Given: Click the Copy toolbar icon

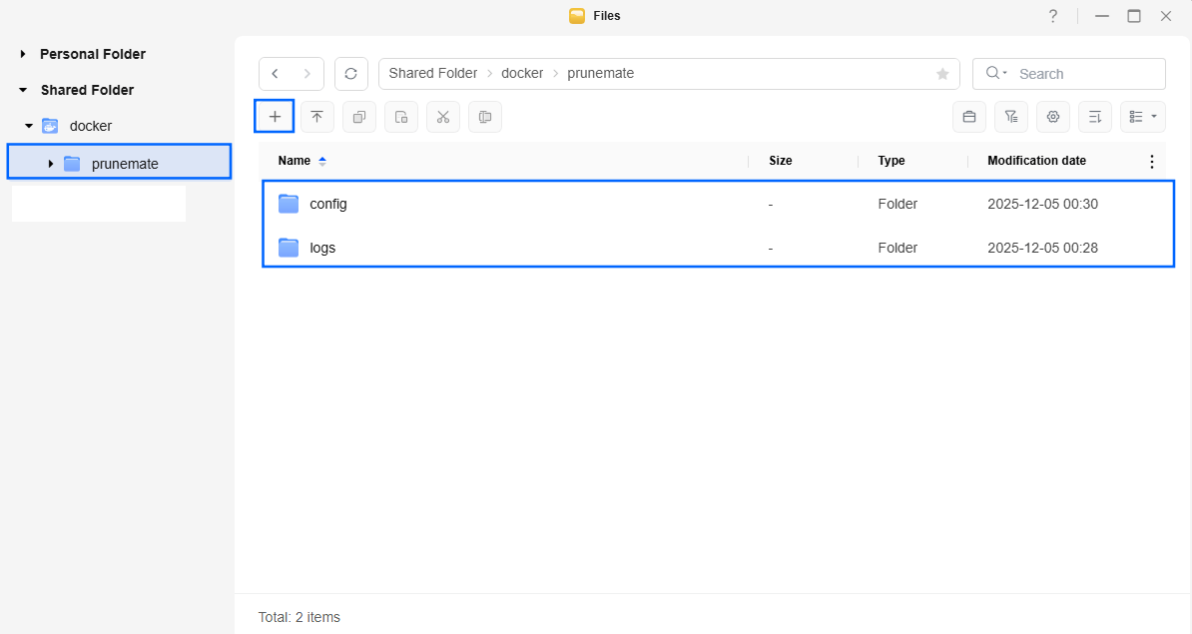Looking at the screenshot, I should [x=358, y=117].
